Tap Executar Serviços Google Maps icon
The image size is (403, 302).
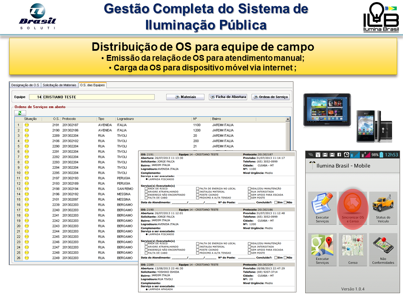(322, 247)
